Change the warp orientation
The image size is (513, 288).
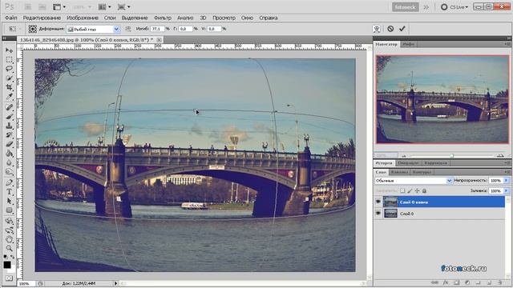[x=128, y=29]
